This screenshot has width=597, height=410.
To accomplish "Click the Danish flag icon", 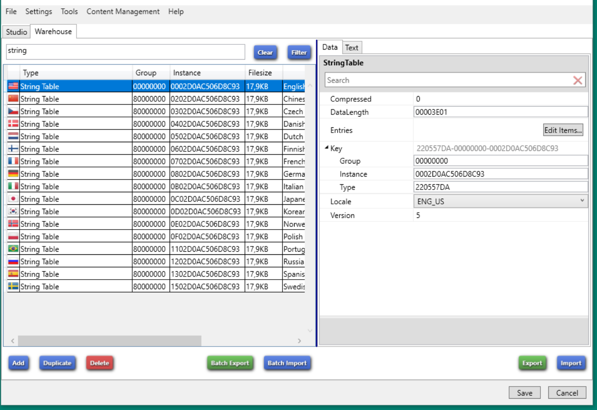I will tap(13, 123).
